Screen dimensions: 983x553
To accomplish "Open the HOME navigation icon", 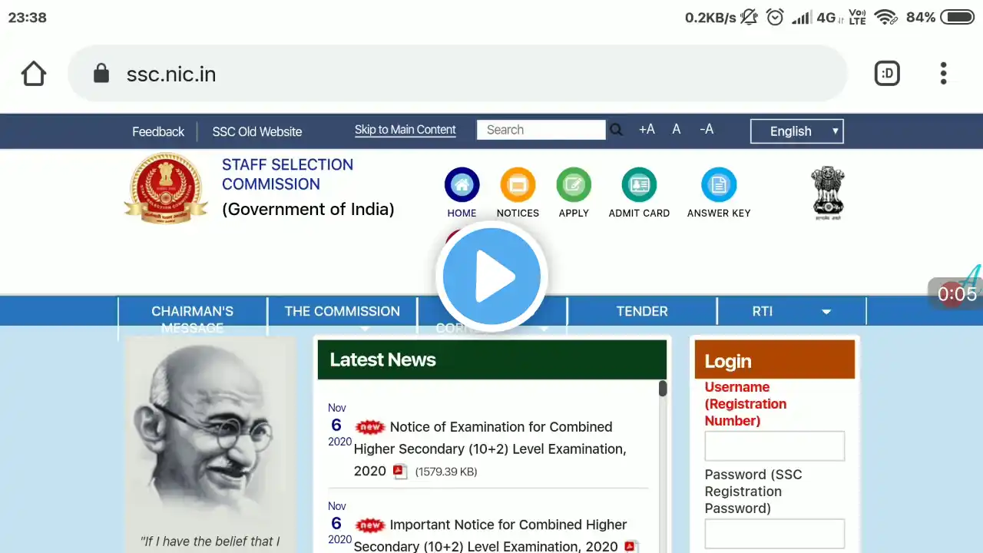I will coord(462,185).
